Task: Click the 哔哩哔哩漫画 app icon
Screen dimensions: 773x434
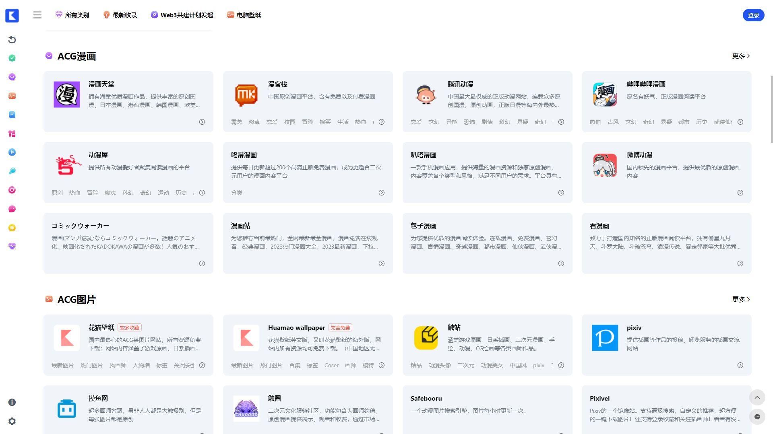Action: click(605, 95)
